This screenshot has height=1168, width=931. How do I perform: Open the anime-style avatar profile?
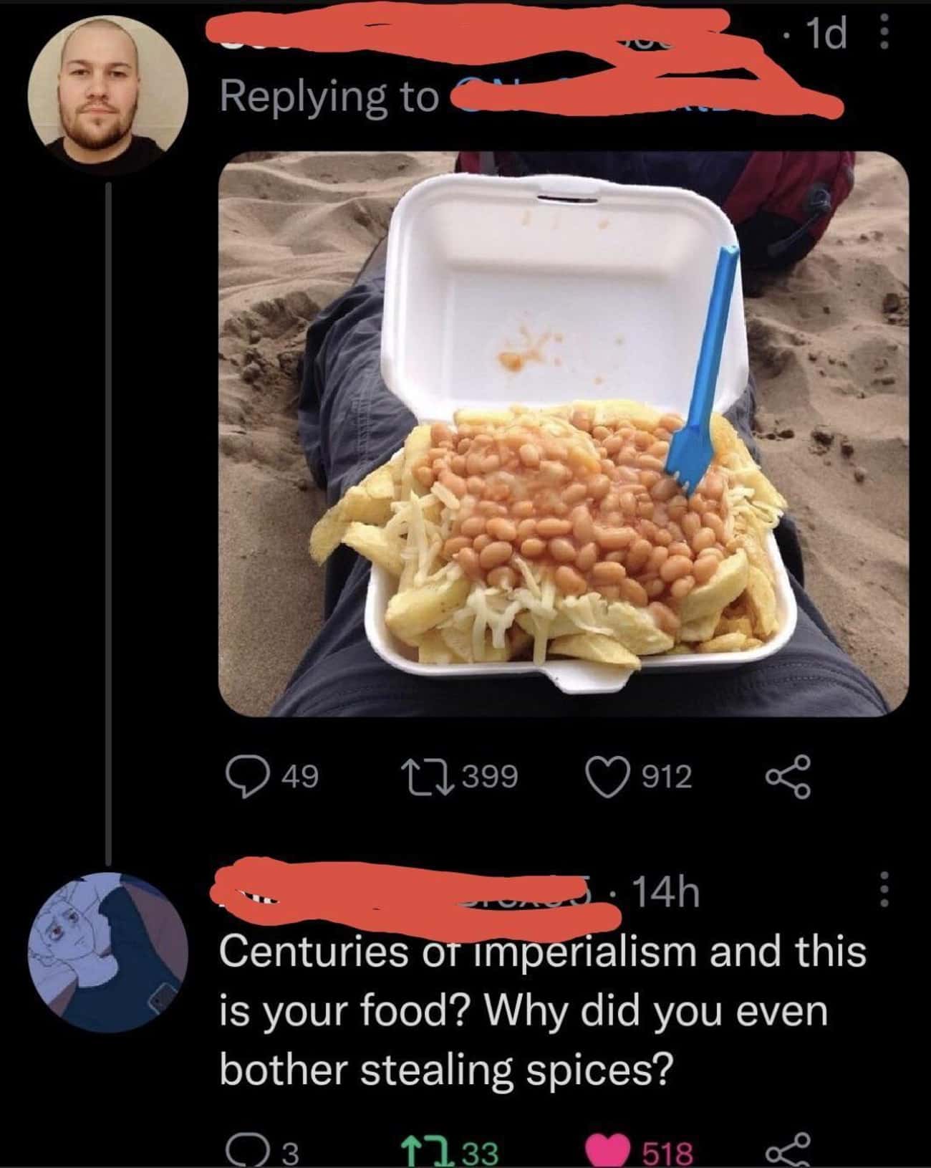pyautogui.click(x=107, y=952)
